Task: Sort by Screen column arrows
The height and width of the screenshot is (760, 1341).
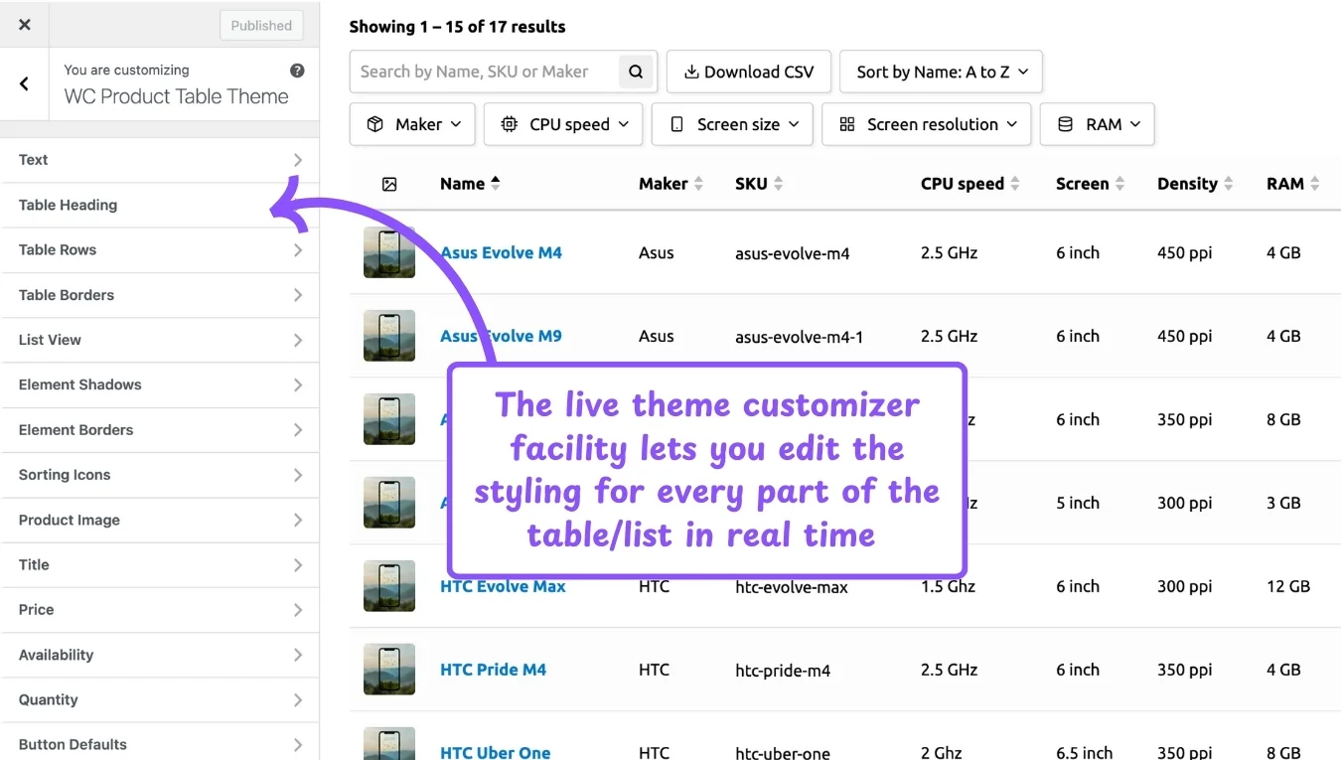Action: (x=1119, y=184)
